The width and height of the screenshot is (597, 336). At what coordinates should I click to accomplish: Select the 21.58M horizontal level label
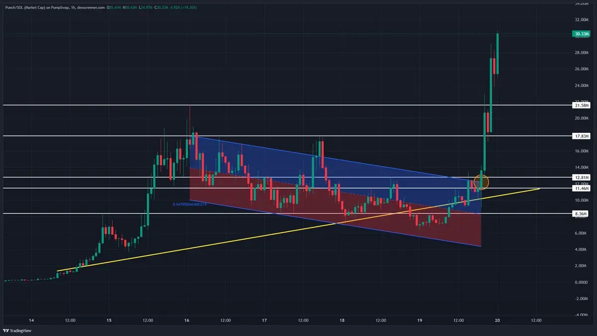[581, 106]
